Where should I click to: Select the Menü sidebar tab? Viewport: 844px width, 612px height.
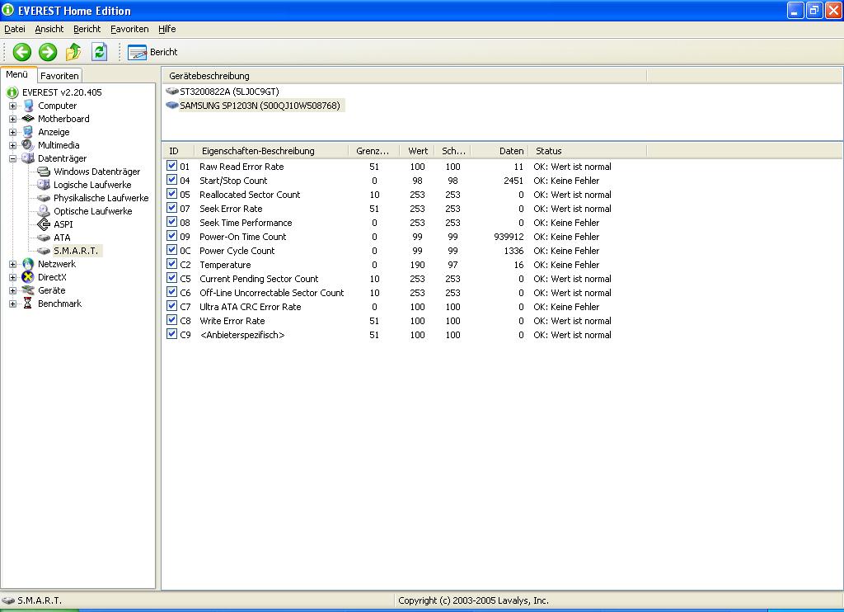17,74
